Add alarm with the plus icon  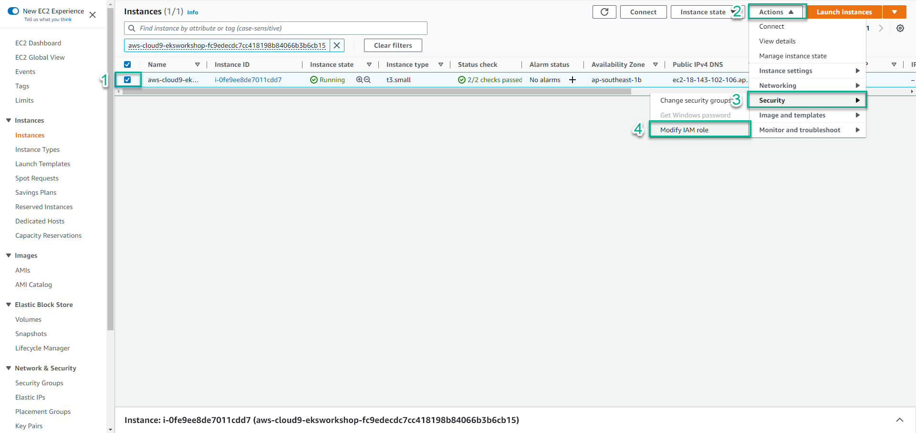click(572, 80)
